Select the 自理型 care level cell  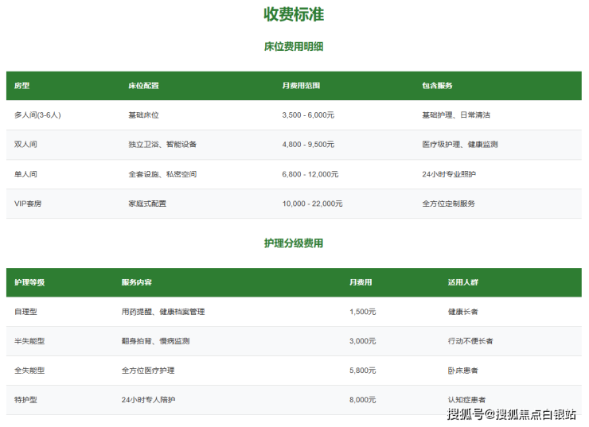click(25, 312)
